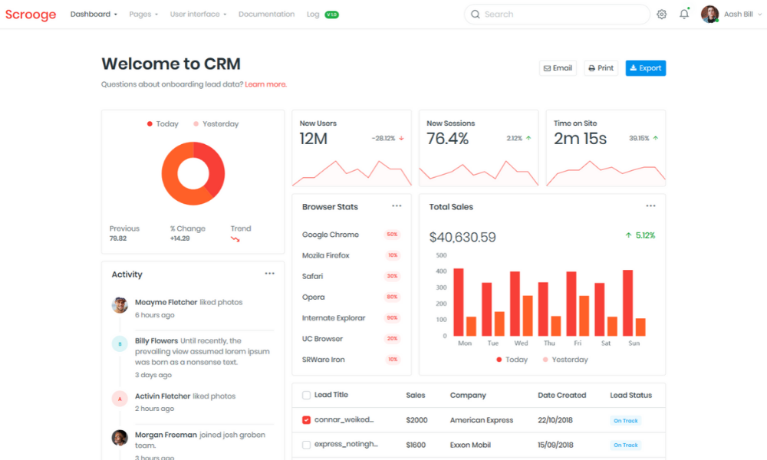This screenshot has height=460, width=767.
Task: Toggle the Lead Title select-all checkbox
Action: [307, 396]
